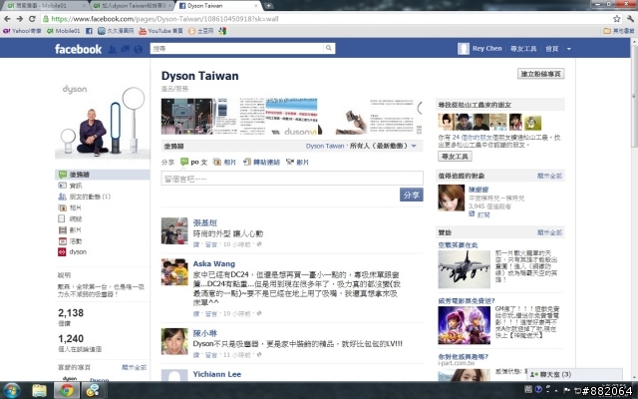Open account dropdown arrow in blue bar
The height and width of the screenshot is (399, 638).
[x=569, y=49]
